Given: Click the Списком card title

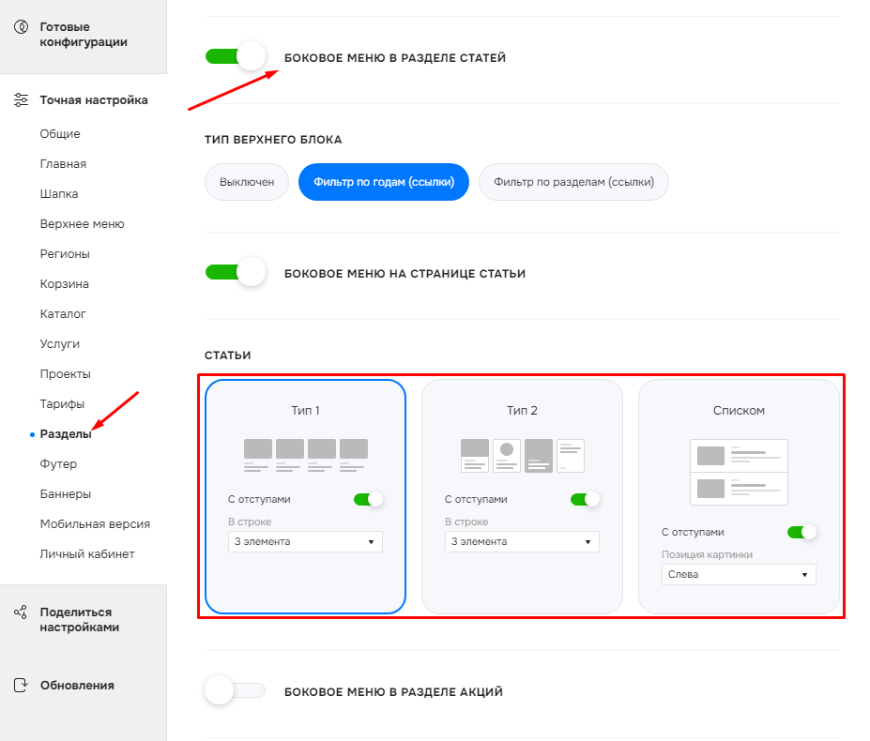Looking at the screenshot, I should click(x=739, y=411).
